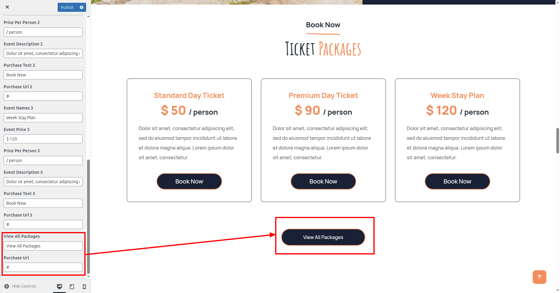The height and width of the screenshot is (293, 560).
Task: Switch to tablet preview icon
Action: (72, 286)
